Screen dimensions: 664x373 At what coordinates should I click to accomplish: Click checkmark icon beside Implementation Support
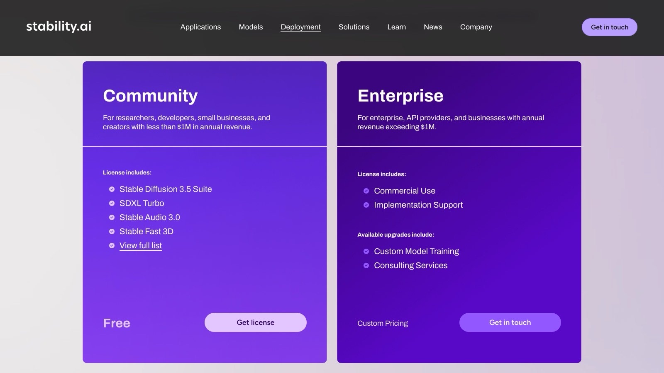tap(366, 205)
